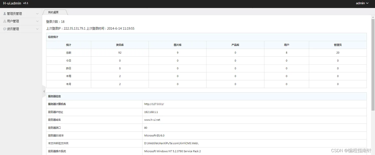Viewport: 375px width, 155px height.
Task: Click the 资讯库 column header
Action: pyautogui.click(x=120, y=45)
